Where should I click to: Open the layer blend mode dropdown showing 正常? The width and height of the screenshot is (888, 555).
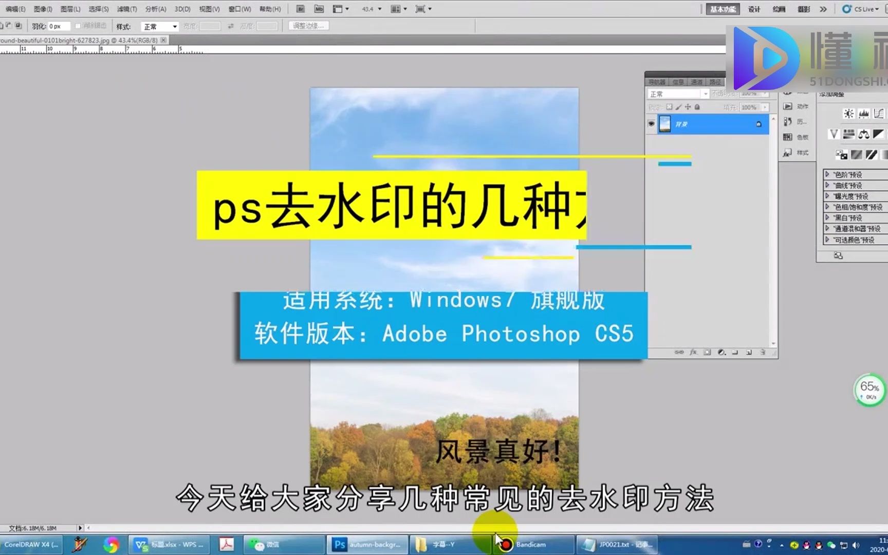[x=677, y=94]
